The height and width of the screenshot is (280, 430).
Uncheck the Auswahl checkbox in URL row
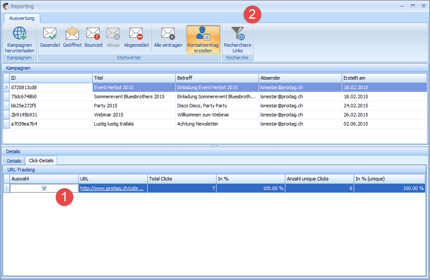click(x=44, y=188)
